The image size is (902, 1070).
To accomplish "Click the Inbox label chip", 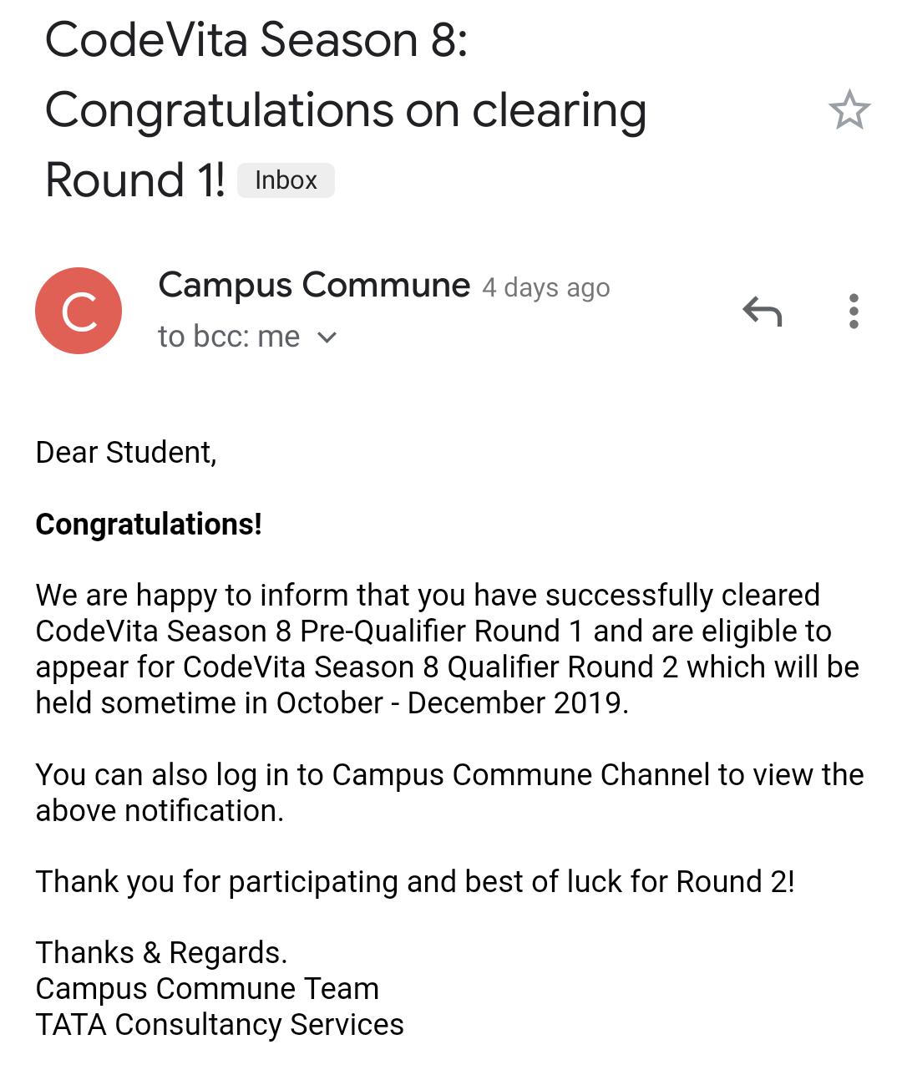I will point(286,180).
